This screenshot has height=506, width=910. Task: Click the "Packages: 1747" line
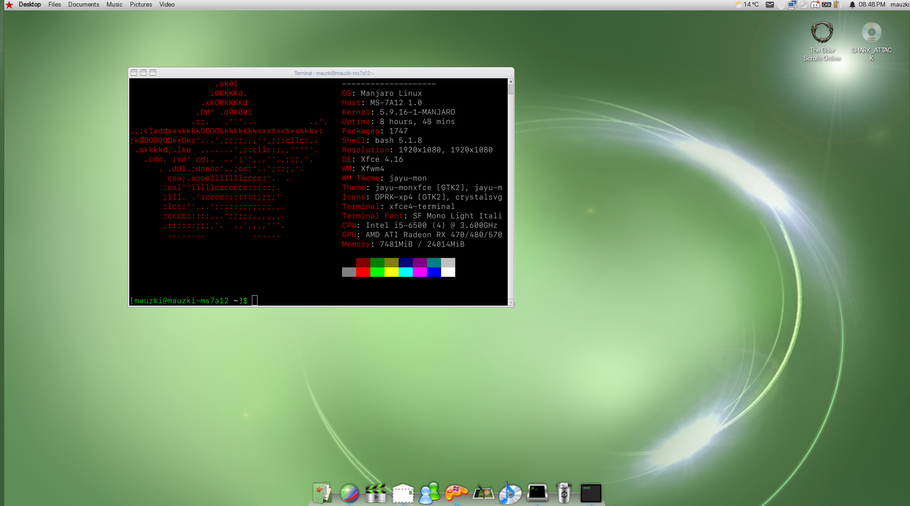click(375, 131)
